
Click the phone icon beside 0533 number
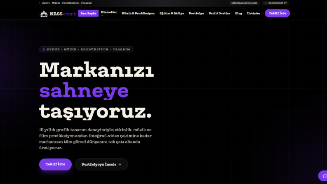[x=266, y=3]
